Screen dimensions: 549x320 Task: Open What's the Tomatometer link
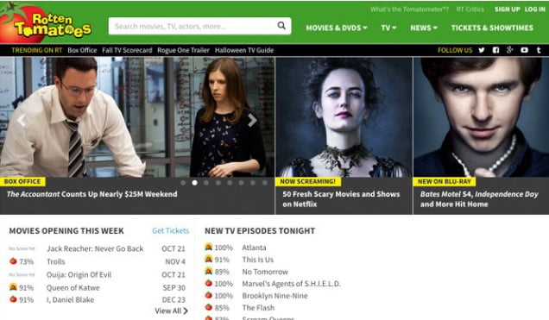(409, 9)
